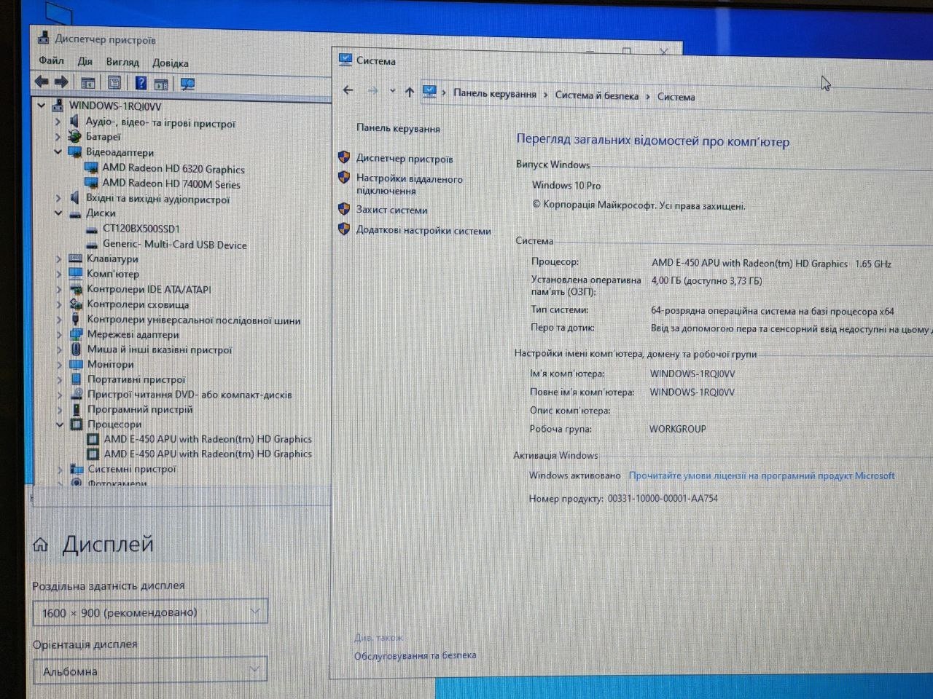Click the first AMD E-450 APU processor icon
The image size is (933, 699).
(x=93, y=439)
